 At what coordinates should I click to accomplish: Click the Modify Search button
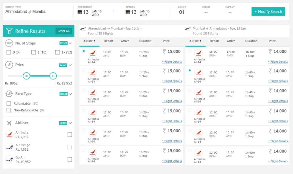tap(268, 12)
